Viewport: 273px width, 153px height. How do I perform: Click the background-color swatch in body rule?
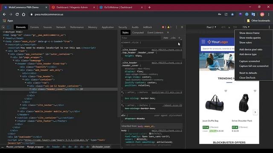[x=150, y=134]
